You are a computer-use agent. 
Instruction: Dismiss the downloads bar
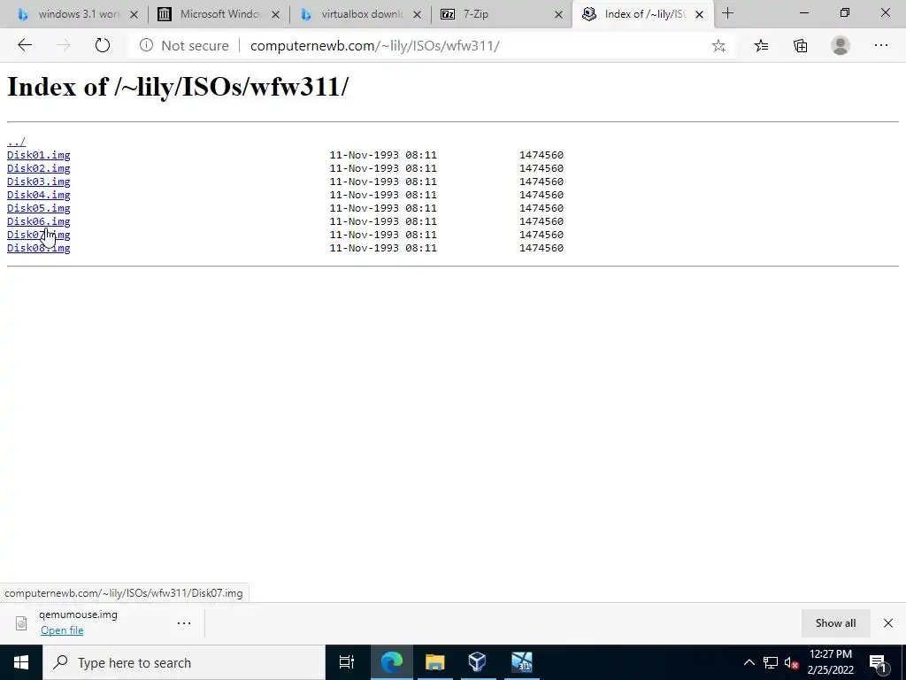[888, 622]
